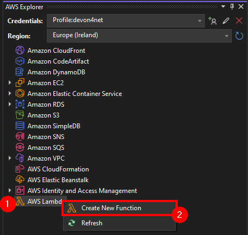Click the Refresh menu item's green arrows icon
The height and width of the screenshot is (235, 248).
(72, 223)
